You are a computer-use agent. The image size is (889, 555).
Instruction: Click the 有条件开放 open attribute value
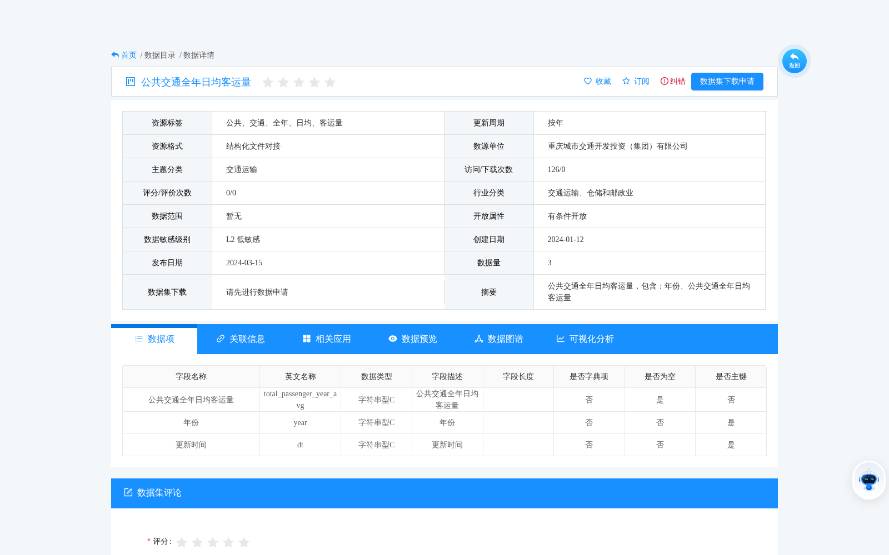tap(567, 216)
